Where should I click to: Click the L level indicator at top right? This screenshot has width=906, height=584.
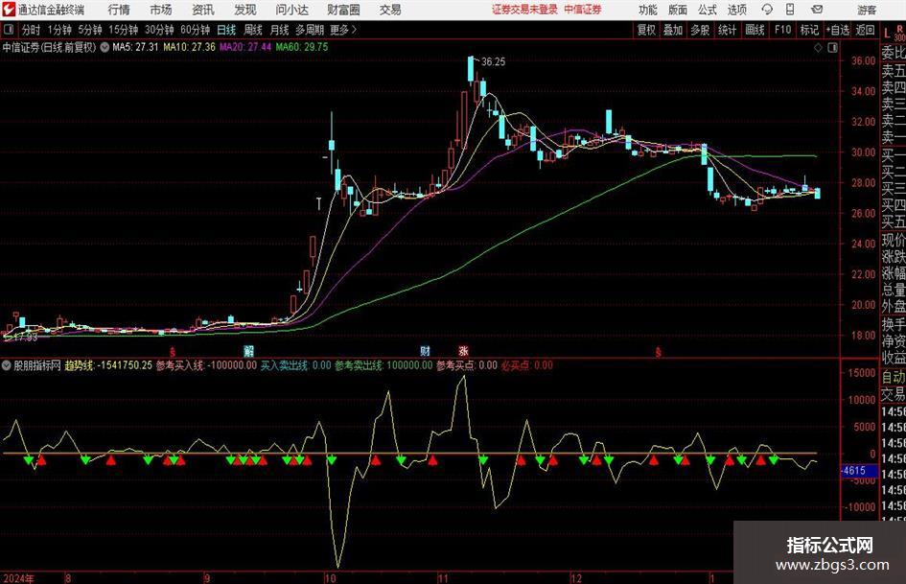pos(887,35)
